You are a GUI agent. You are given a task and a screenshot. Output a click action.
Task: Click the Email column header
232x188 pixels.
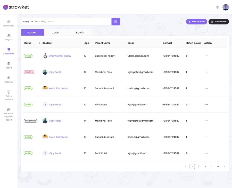click(131, 43)
